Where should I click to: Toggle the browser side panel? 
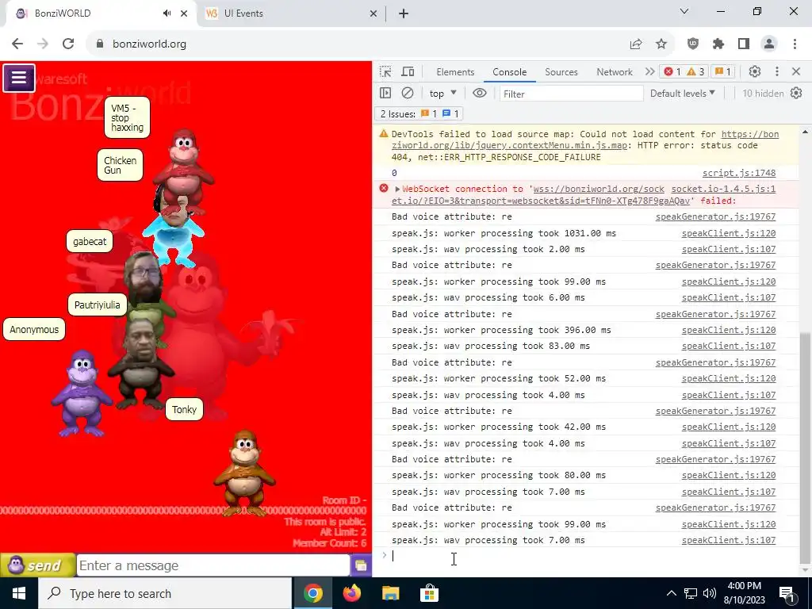[744, 44]
